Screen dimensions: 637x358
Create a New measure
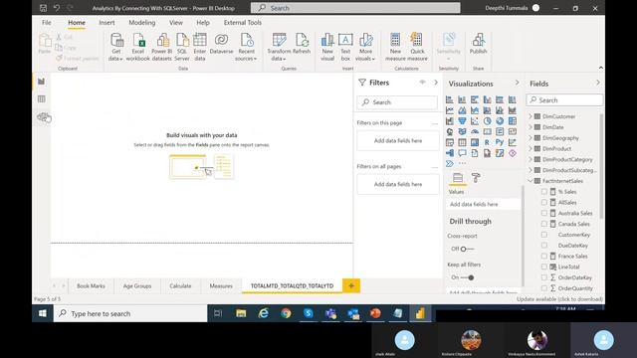pyautogui.click(x=395, y=47)
